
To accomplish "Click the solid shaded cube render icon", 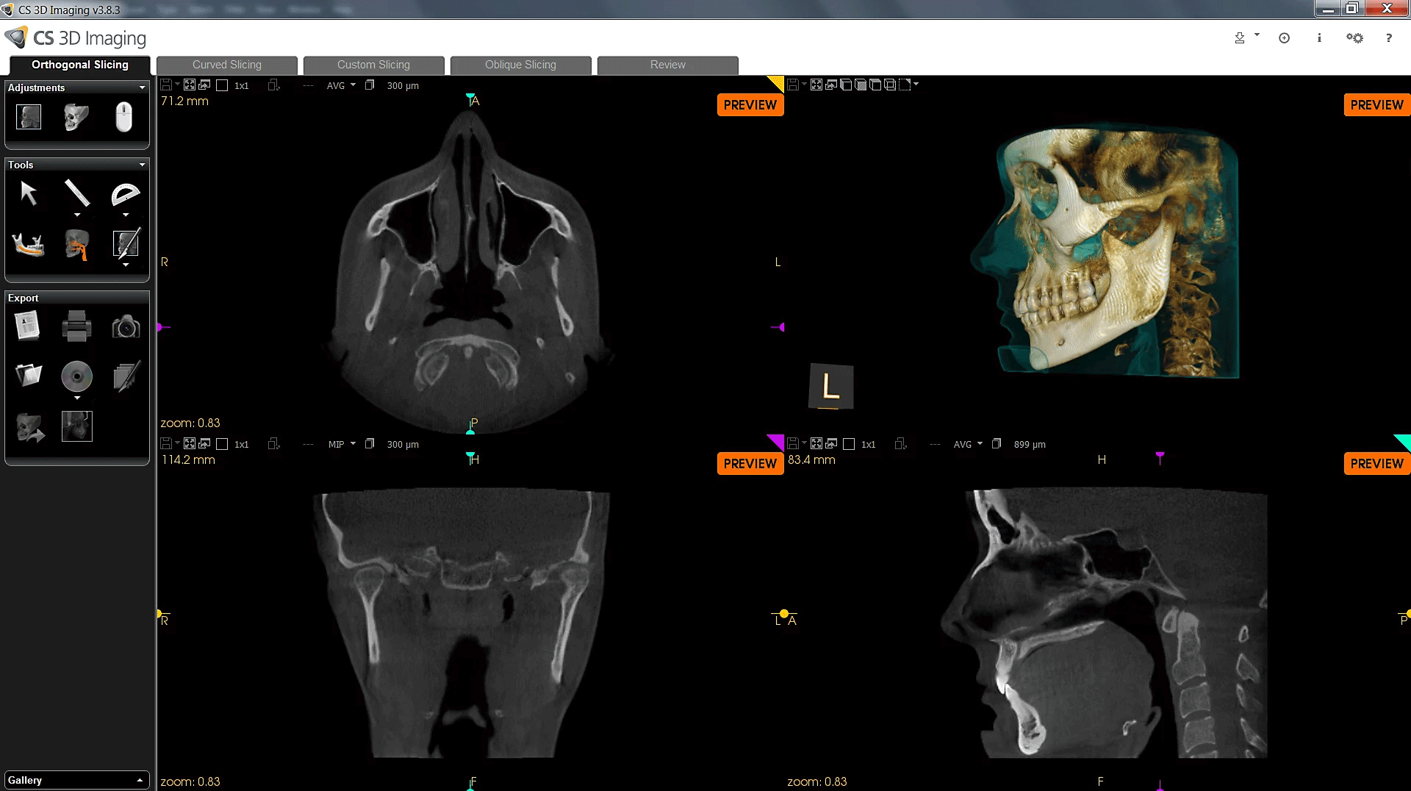I will point(861,85).
